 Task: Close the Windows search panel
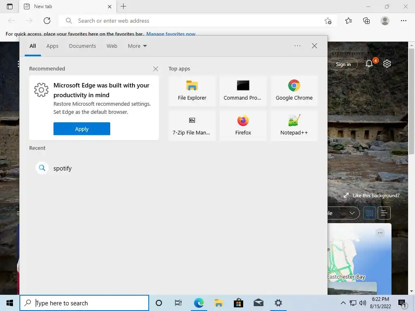coord(314,46)
